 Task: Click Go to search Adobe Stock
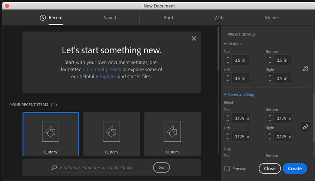(x=161, y=167)
